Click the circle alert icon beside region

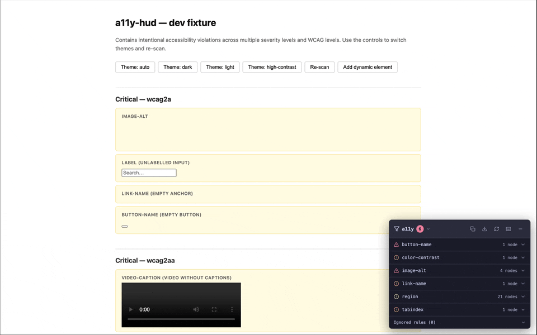396,296
